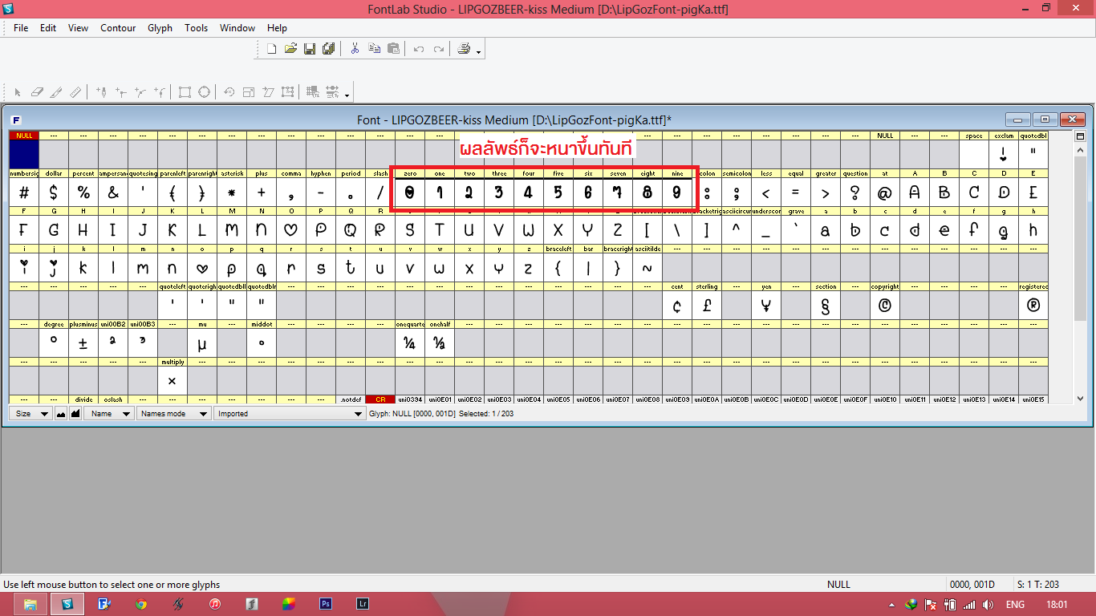This screenshot has height=616, width=1096.
Task: Click the Font window's vertical scrollbar
Action: click(x=1080, y=273)
